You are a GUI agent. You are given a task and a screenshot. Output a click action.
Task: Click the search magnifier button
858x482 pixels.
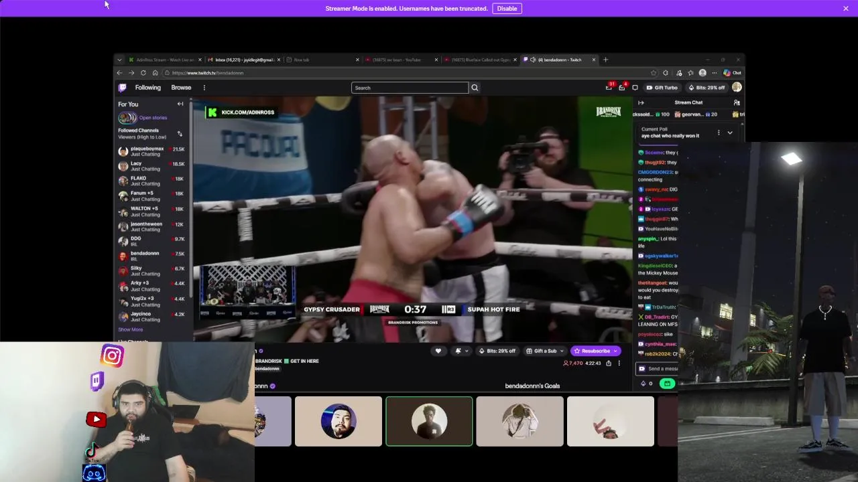pos(475,88)
